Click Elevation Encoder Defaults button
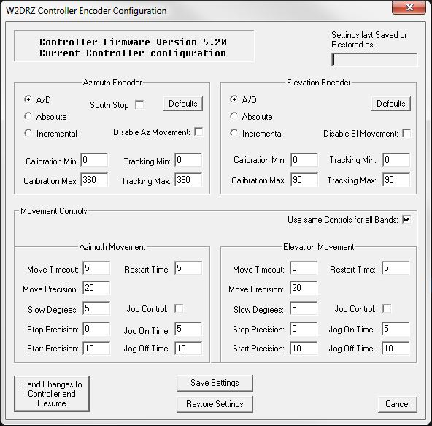 tap(390, 104)
